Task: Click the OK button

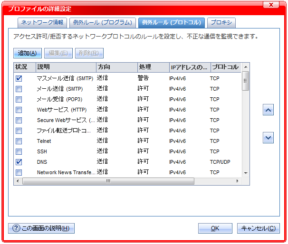Action: [215, 228]
